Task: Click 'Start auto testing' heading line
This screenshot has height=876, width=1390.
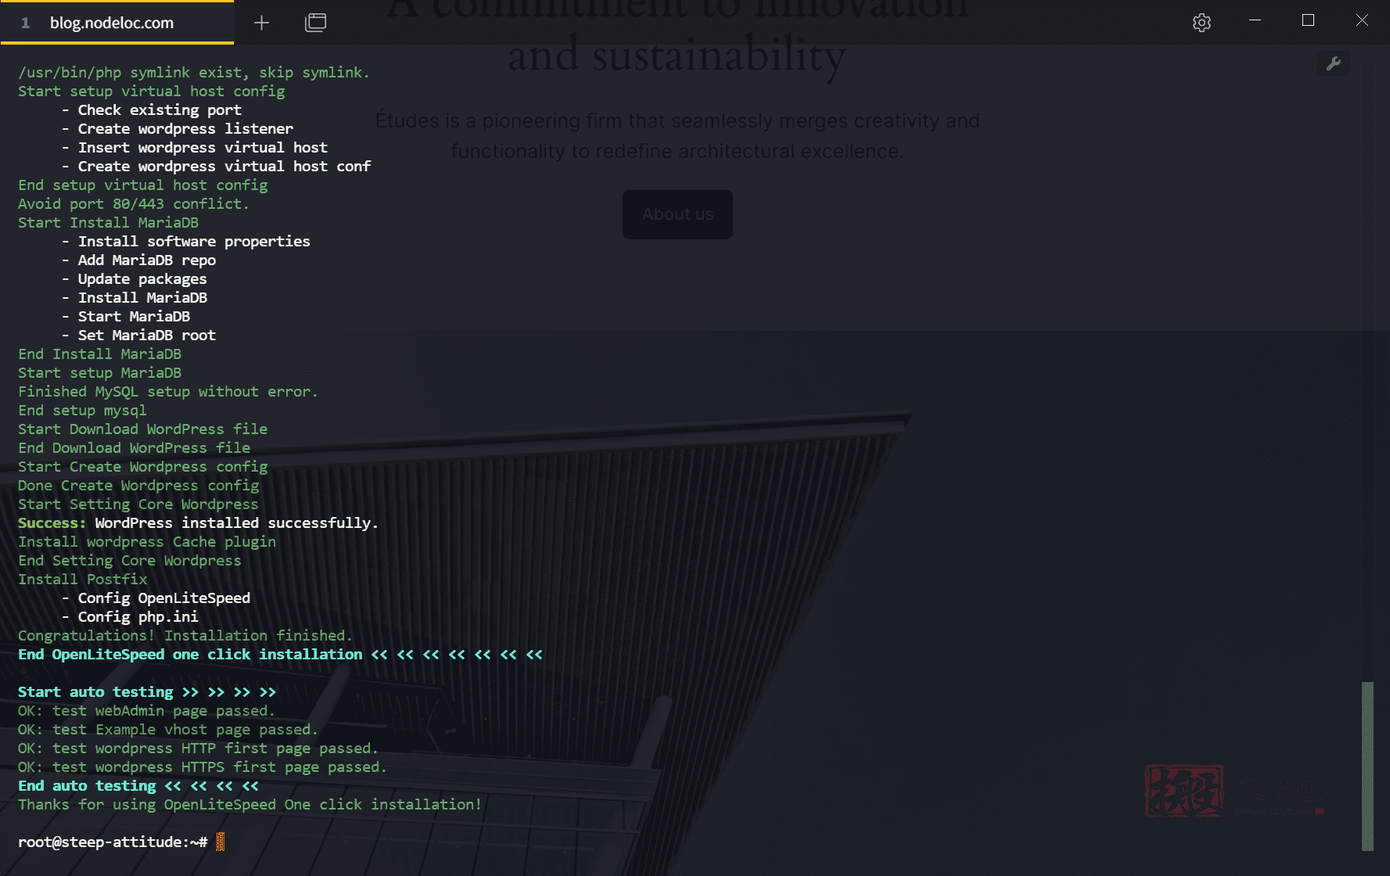Action: 147,691
